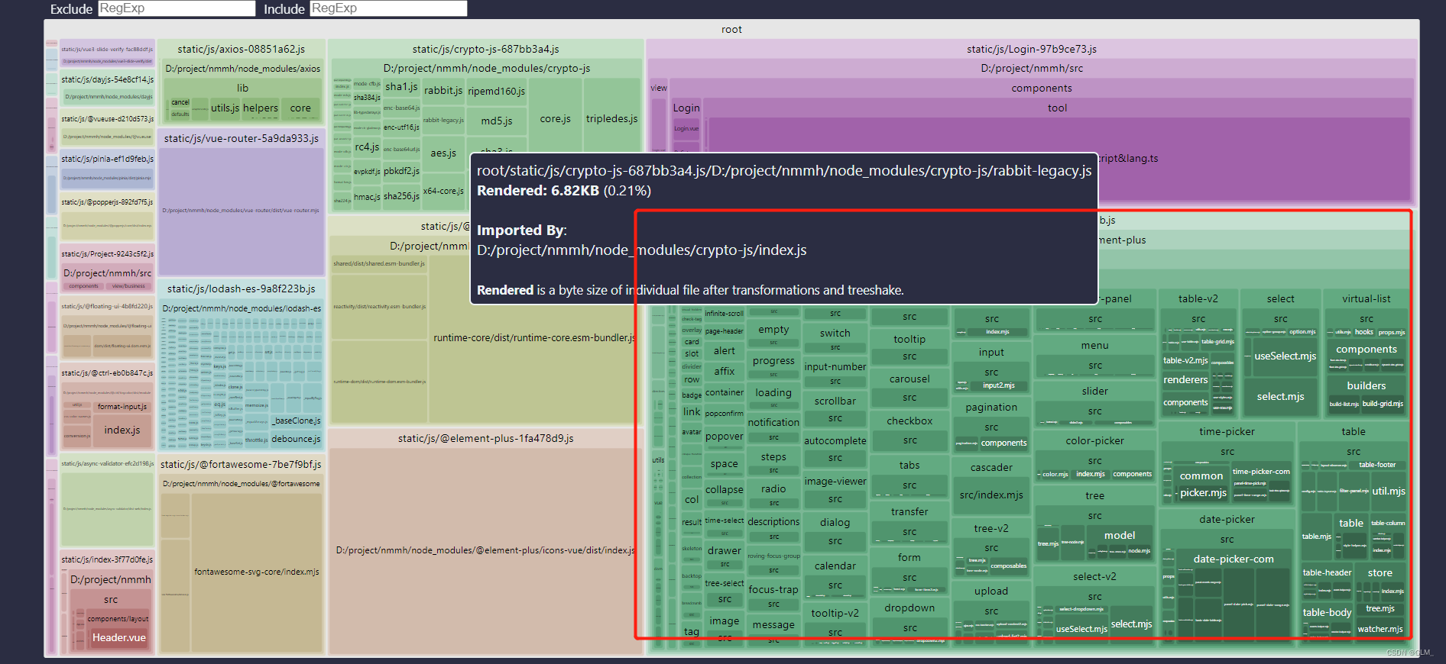This screenshot has height=664, width=1446.
Task: Click the Include RegExp input field
Action: pyautogui.click(x=388, y=8)
